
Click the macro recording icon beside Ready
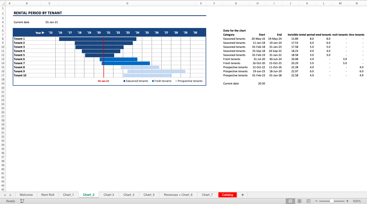tap(22, 201)
